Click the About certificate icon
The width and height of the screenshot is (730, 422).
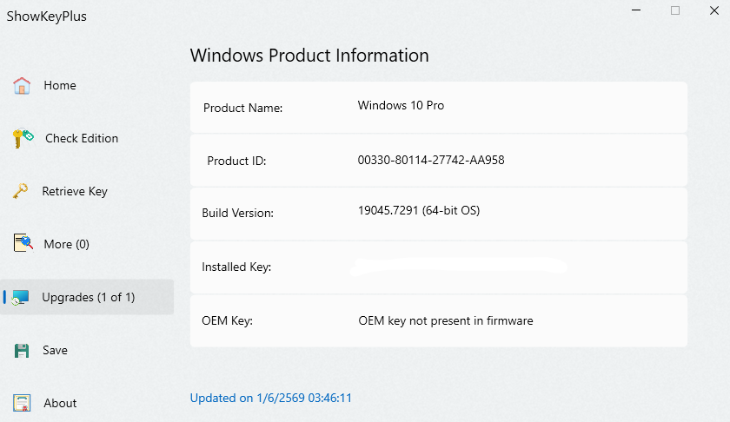click(x=22, y=403)
